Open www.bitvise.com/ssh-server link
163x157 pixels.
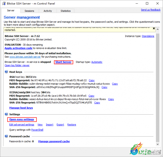25,57
